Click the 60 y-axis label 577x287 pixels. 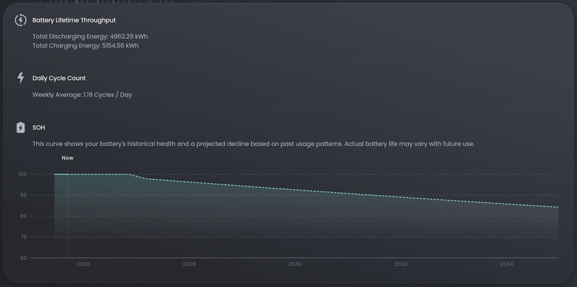[24, 258]
